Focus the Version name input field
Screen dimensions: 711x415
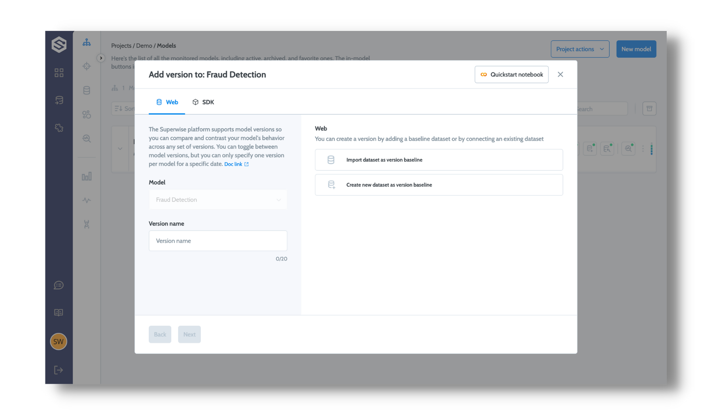click(x=218, y=241)
